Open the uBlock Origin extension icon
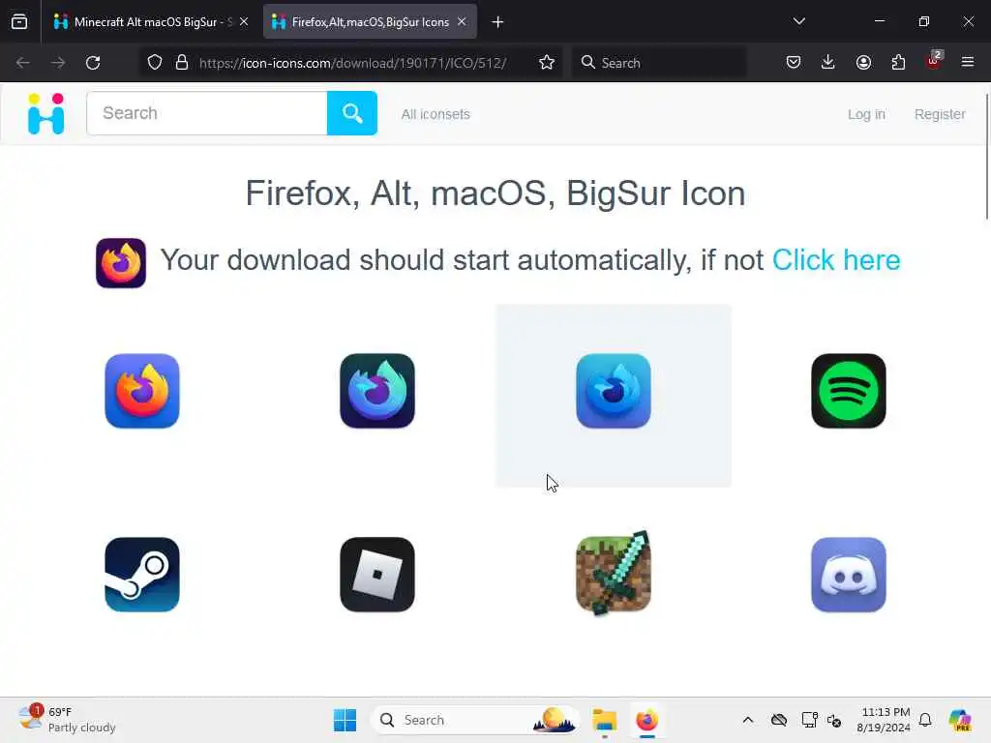This screenshot has width=991, height=743. (934, 61)
